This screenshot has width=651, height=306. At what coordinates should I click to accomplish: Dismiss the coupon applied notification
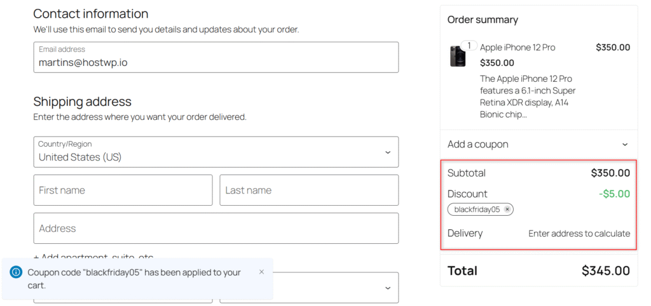click(x=261, y=272)
